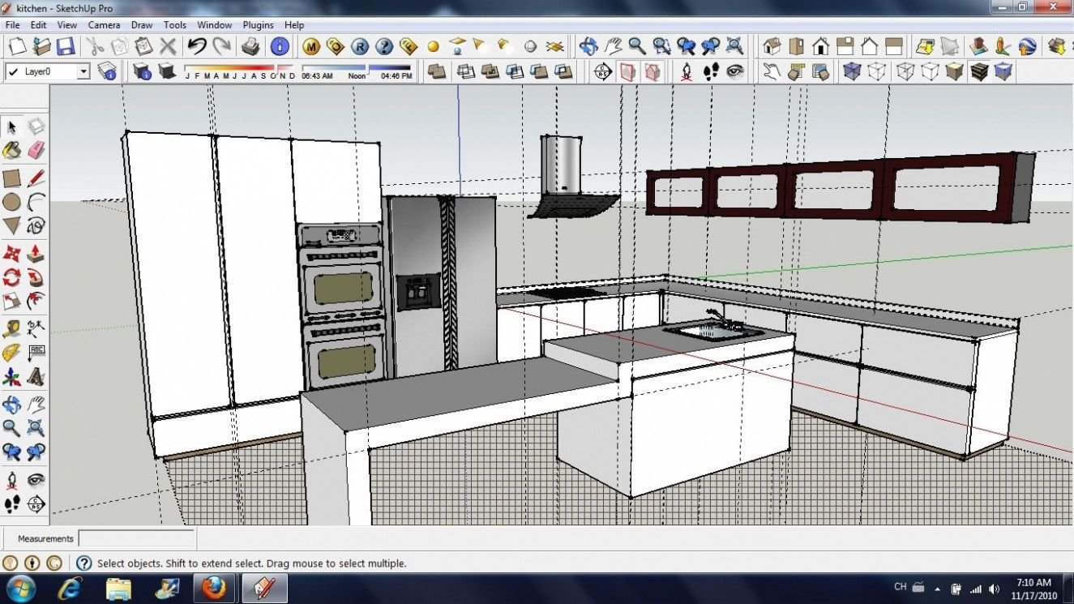
Task: Open the Camera menu
Action: [x=104, y=25]
